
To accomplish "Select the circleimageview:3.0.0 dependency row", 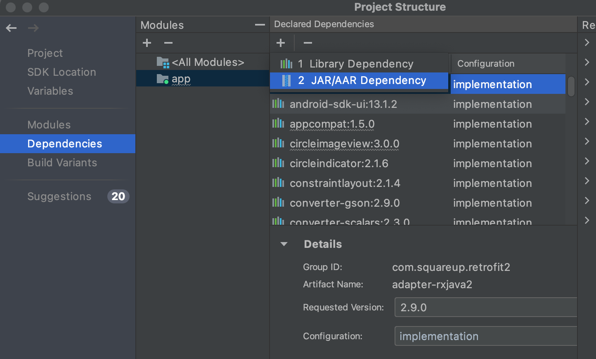I will tap(344, 144).
